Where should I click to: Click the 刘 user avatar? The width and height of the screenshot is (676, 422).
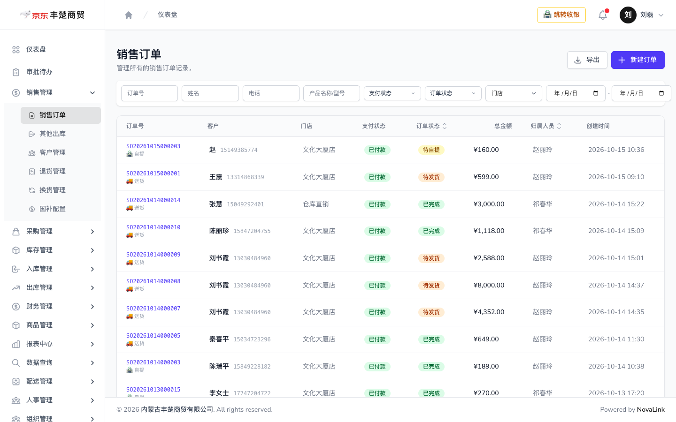click(628, 15)
